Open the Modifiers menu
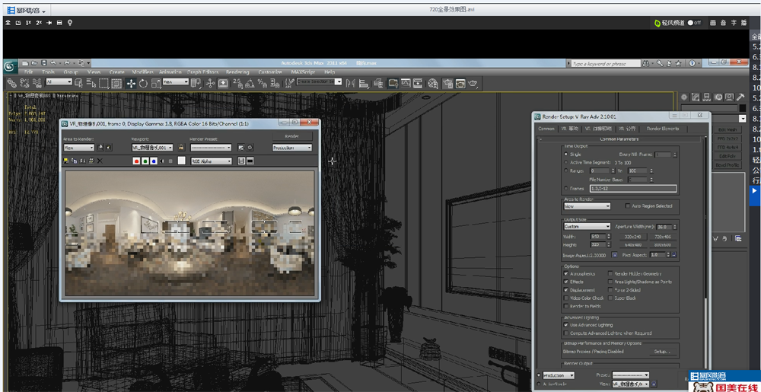Viewport: 761px width, 392px height. (143, 72)
